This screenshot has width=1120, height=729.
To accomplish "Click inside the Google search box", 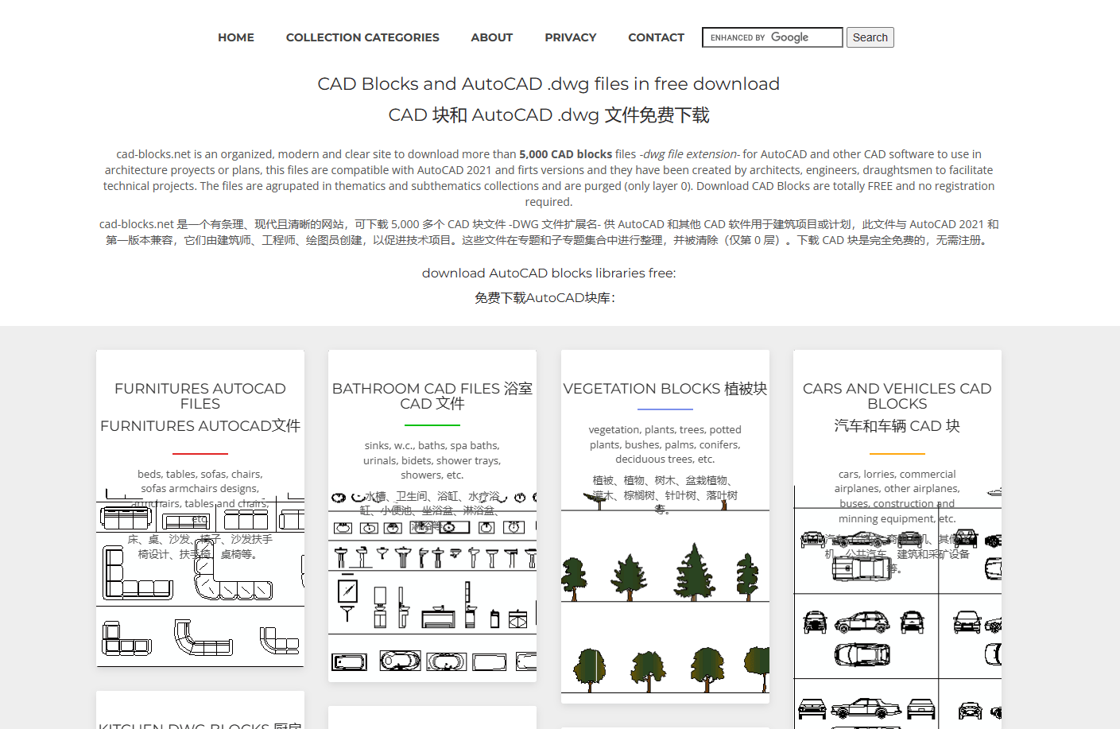I will tap(771, 37).
